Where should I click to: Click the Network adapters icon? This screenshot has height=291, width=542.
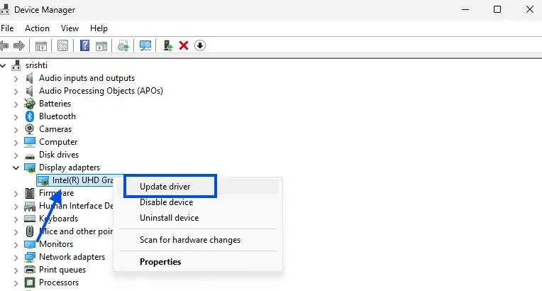(30, 257)
